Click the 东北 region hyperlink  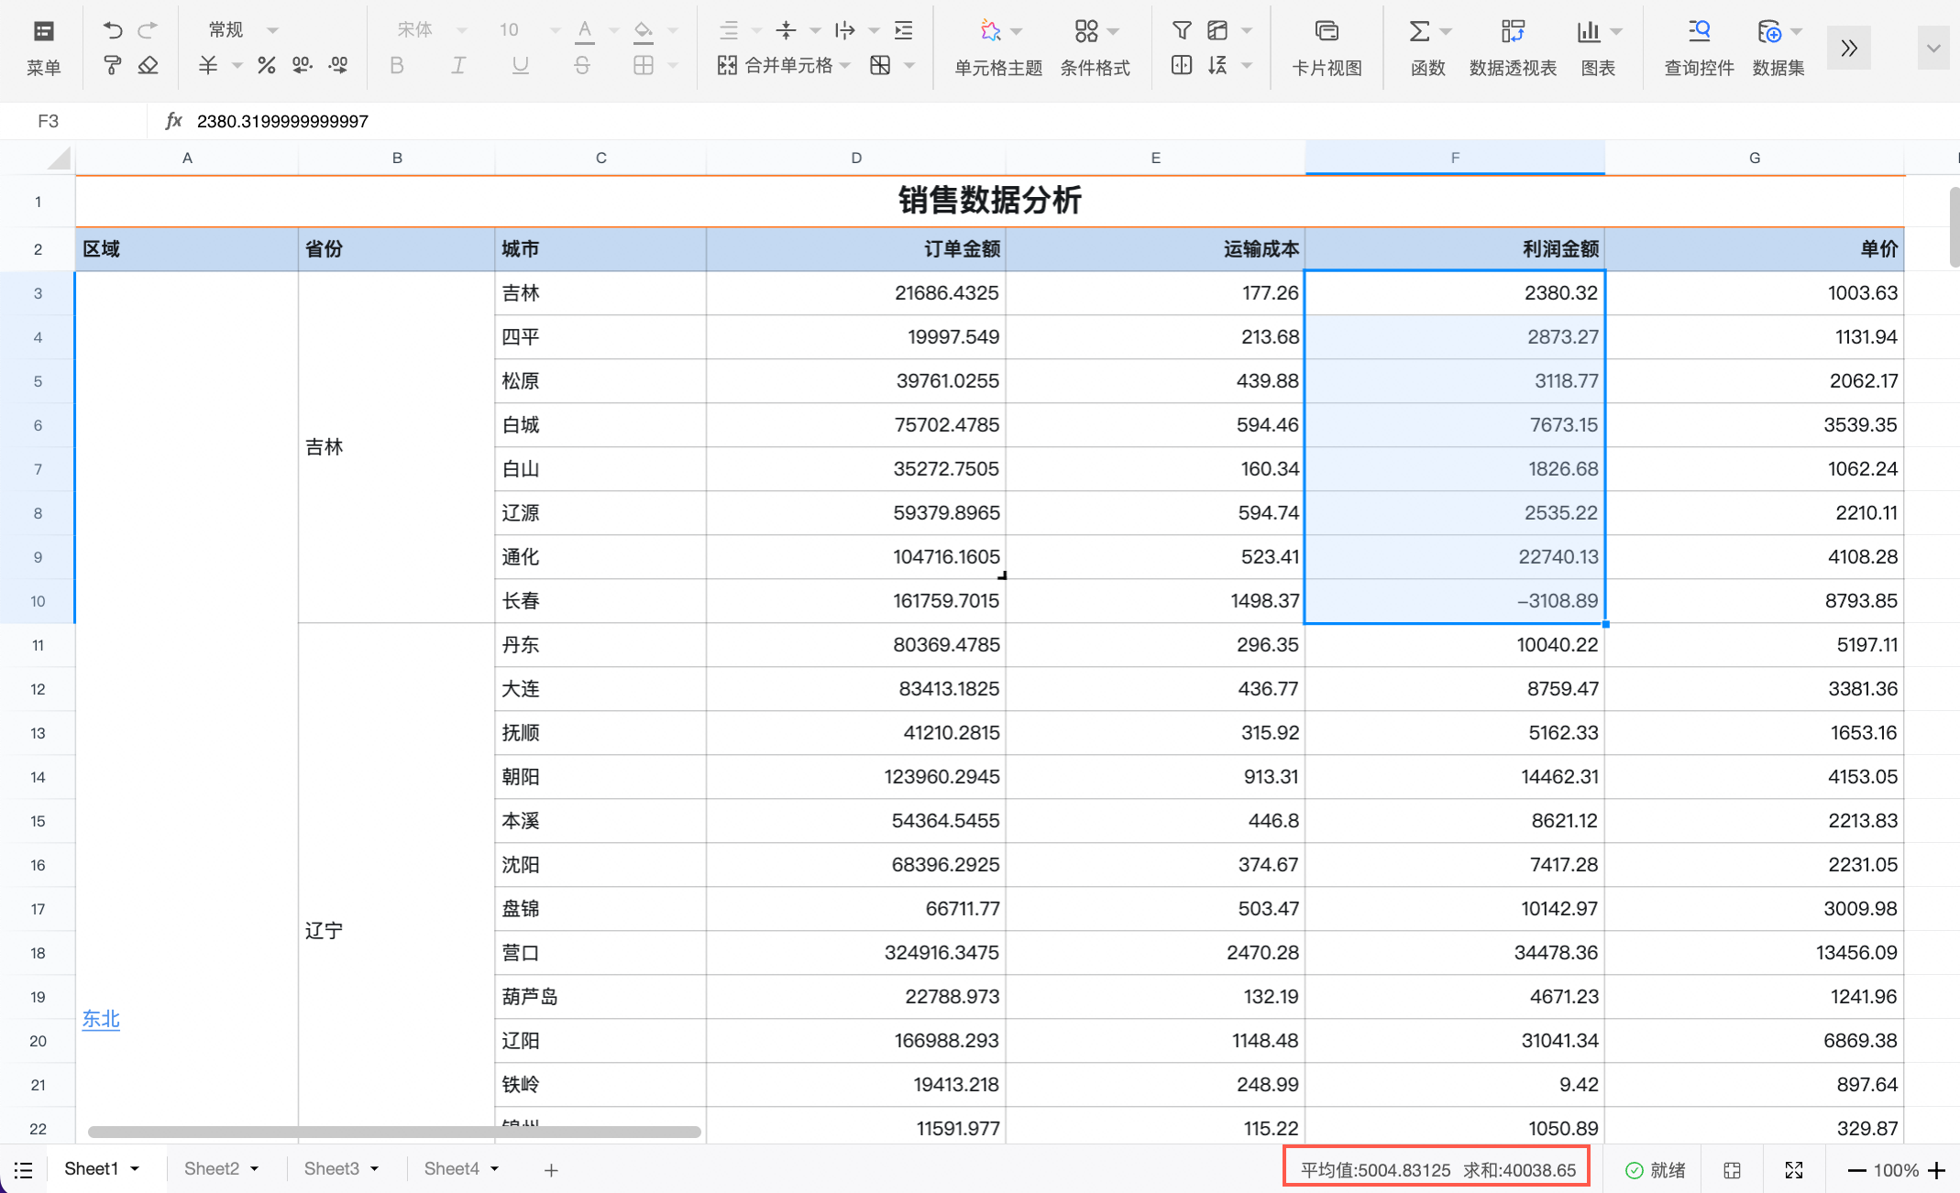[x=101, y=1019]
